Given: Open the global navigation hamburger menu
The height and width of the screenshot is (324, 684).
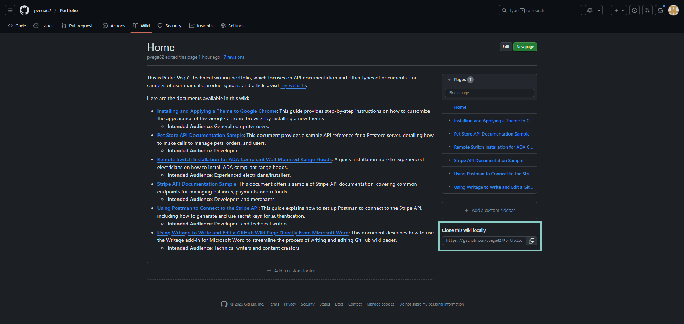Looking at the screenshot, I should pos(10,10).
